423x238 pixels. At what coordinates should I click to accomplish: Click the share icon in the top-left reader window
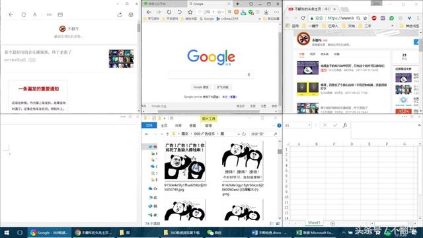click(119, 15)
